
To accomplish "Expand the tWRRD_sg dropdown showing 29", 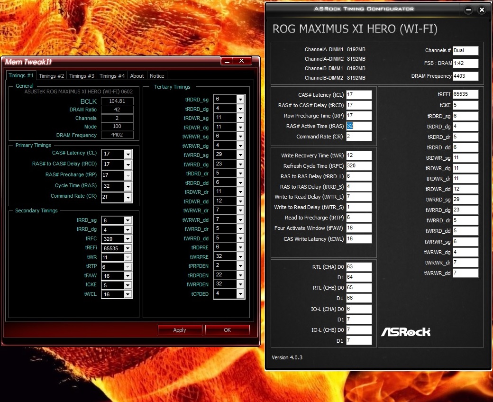I will [x=240, y=155].
